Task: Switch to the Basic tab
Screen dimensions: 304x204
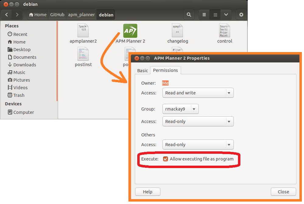Action: (142, 71)
